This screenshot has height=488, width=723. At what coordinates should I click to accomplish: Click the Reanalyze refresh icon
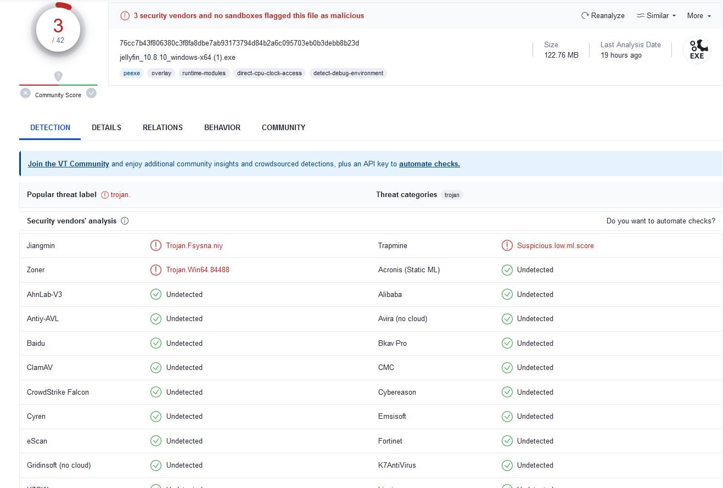585,16
